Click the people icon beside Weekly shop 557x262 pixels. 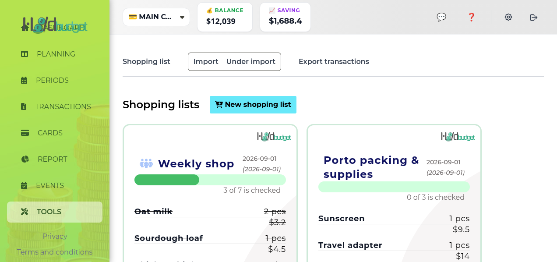[146, 163]
